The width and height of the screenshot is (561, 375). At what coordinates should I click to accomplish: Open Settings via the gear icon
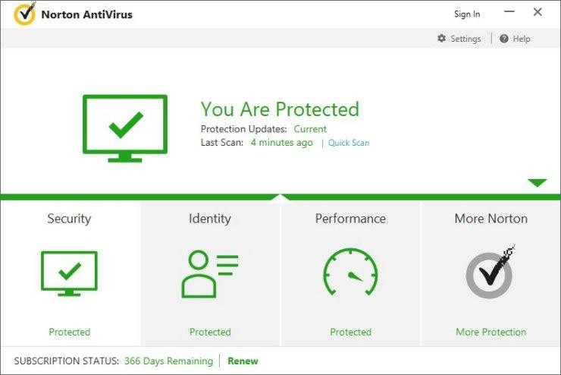[442, 38]
